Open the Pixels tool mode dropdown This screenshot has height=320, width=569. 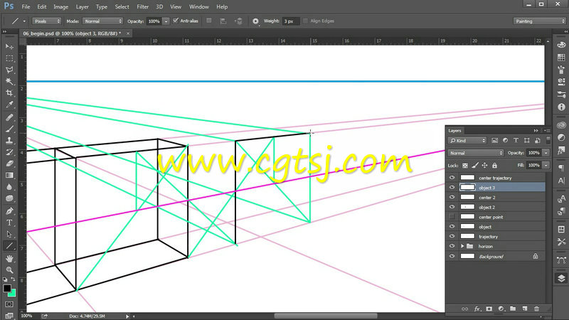click(x=46, y=21)
